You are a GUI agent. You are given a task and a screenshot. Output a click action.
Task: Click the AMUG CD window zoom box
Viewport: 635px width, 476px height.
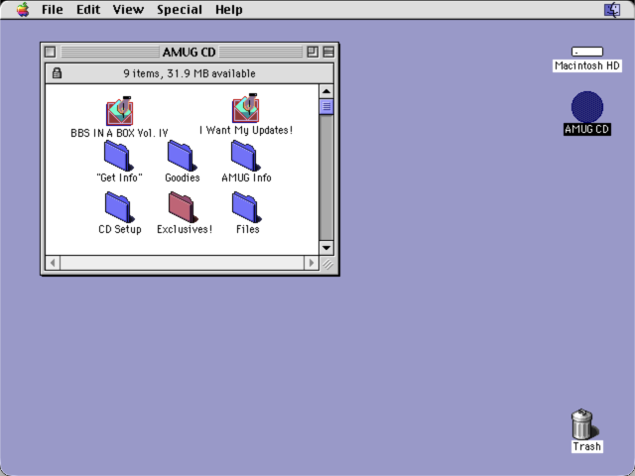pos(313,52)
